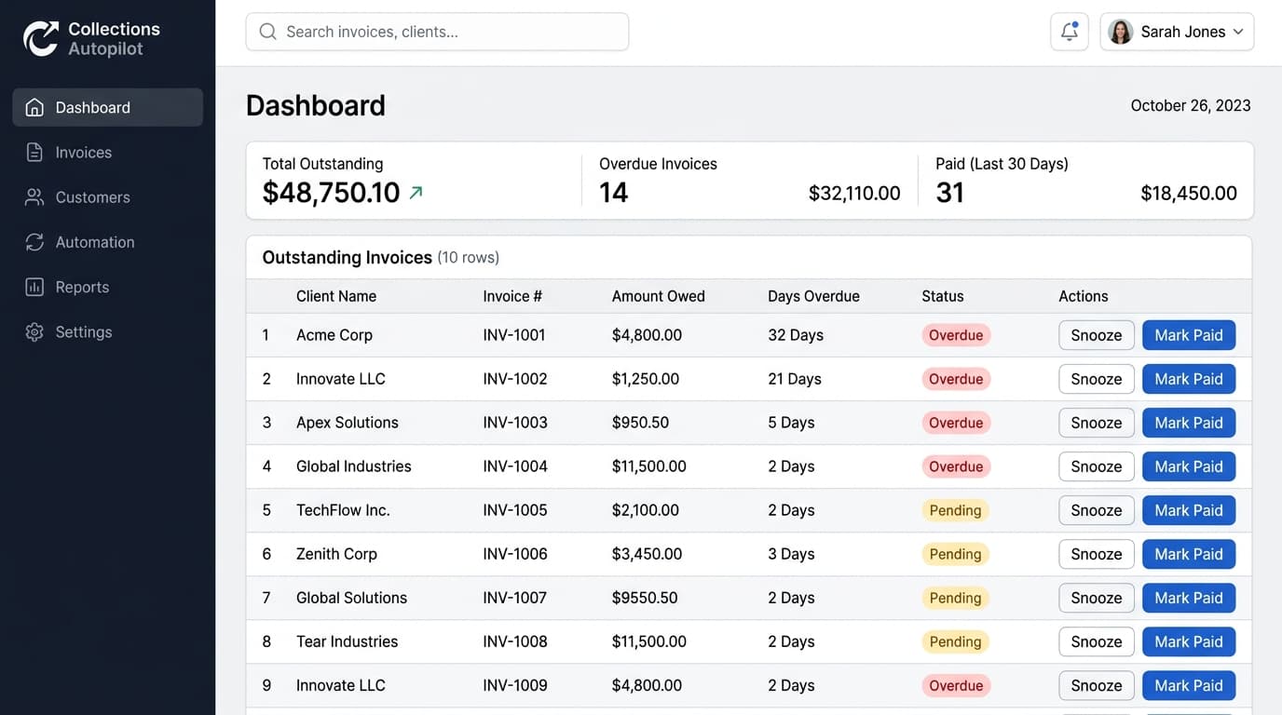Image resolution: width=1282 pixels, height=715 pixels.
Task: Click the Client Name column header
Action: point(336,296)
